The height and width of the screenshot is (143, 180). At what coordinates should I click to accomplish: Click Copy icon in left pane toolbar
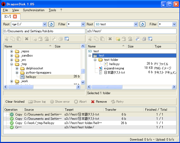point(13,39)
